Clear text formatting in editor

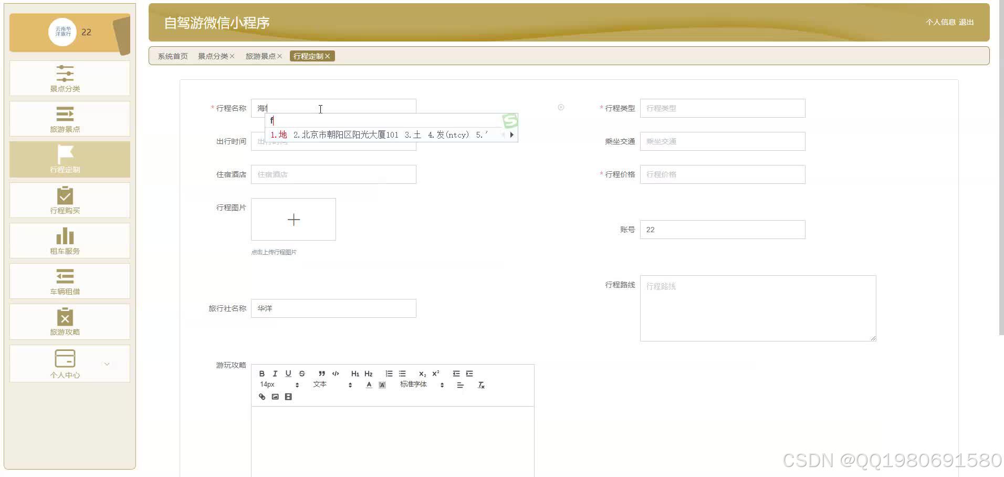click(x=481, y=385)
